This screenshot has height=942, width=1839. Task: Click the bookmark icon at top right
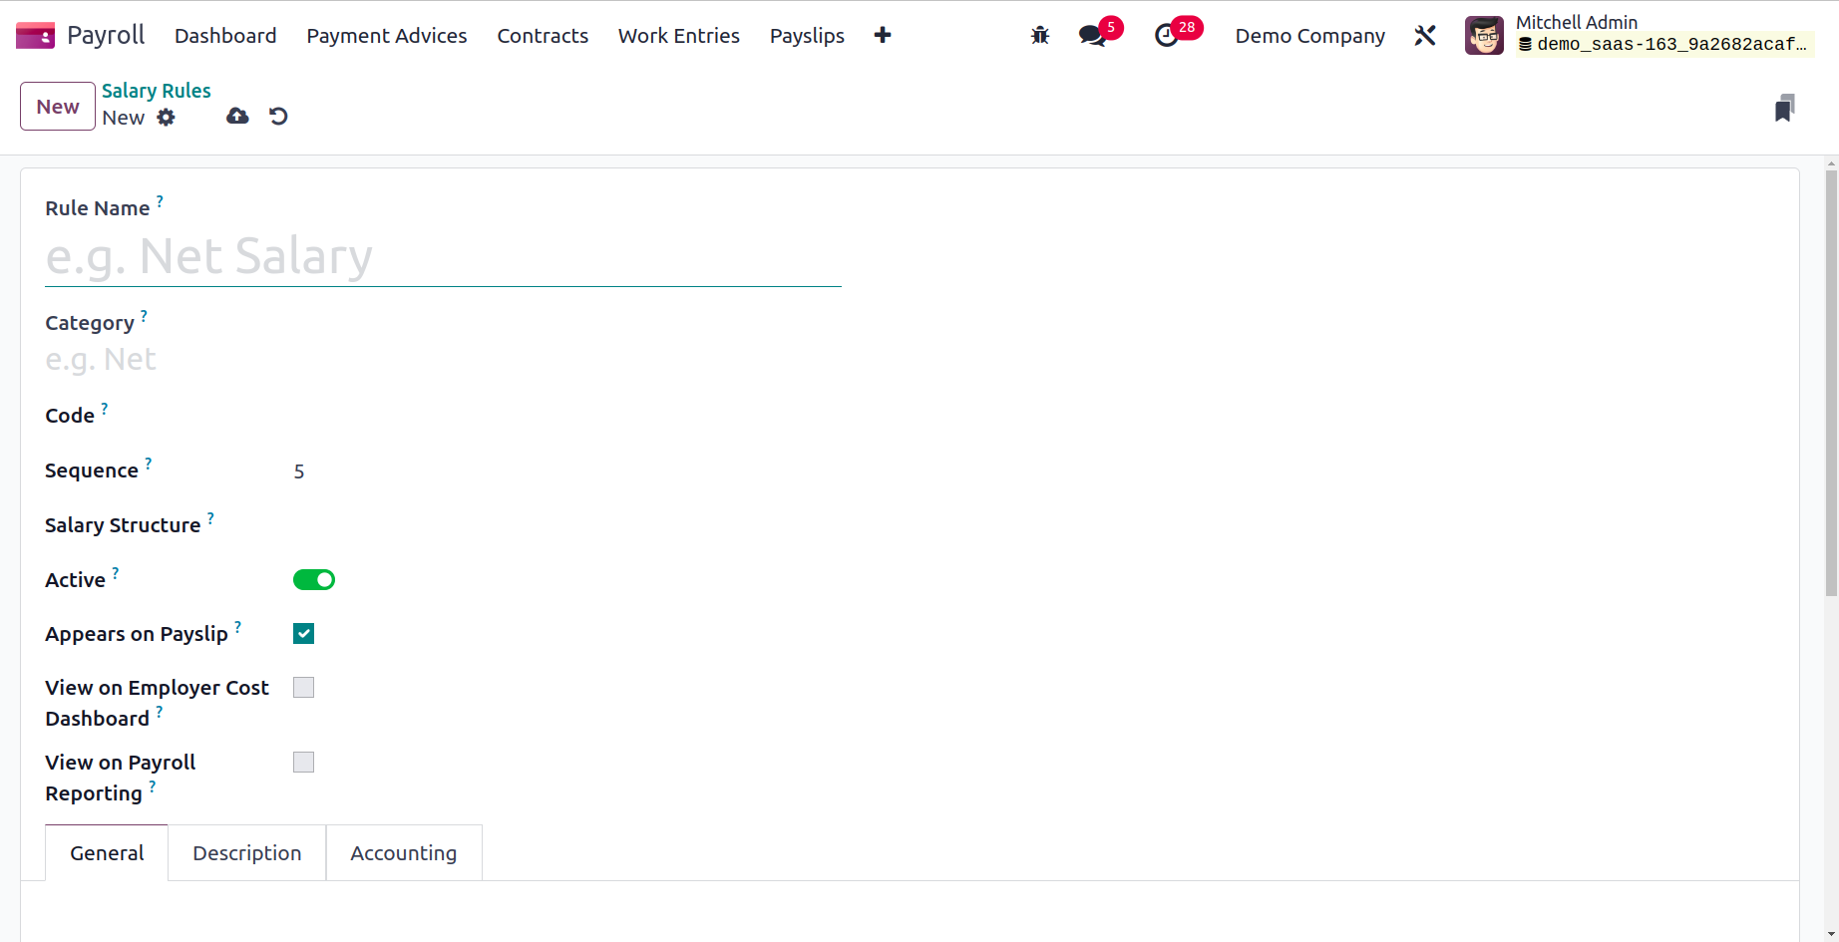1785,108
